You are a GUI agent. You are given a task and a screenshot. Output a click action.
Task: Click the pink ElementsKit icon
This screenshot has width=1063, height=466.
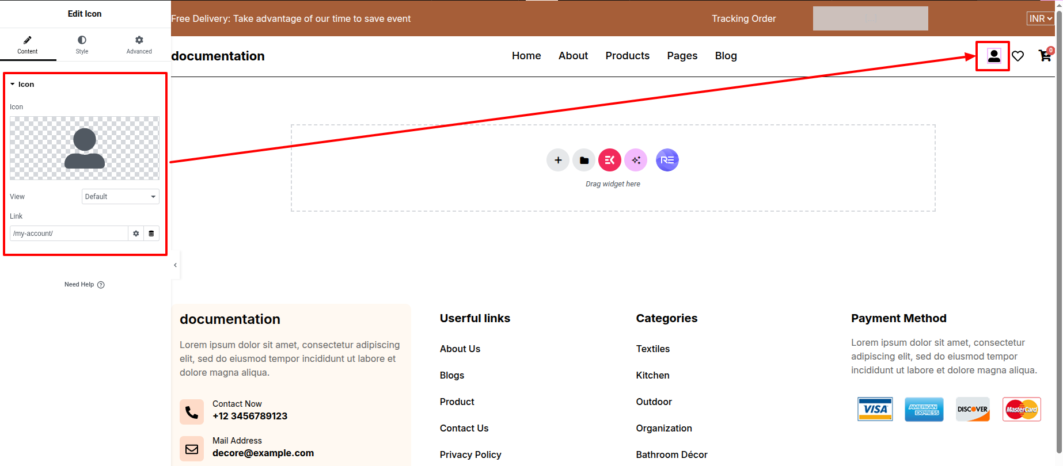tap(610, 160)
